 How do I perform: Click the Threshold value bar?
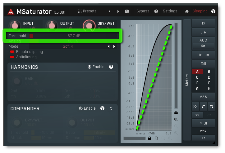(x=74, y=36)
